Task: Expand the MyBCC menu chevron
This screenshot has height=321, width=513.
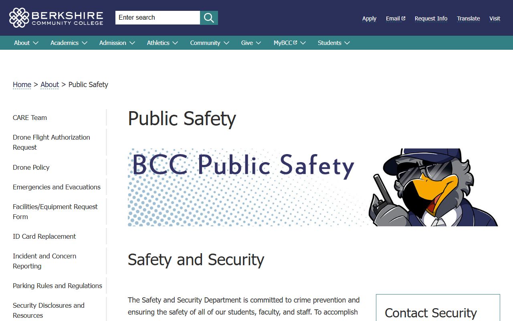Action: click(303, 43)
